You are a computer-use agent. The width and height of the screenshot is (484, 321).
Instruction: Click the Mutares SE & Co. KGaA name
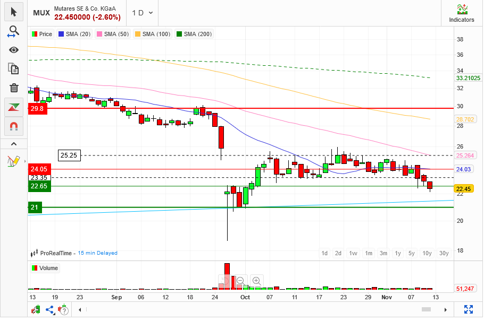pyautogui.click(x=85, y=8)
